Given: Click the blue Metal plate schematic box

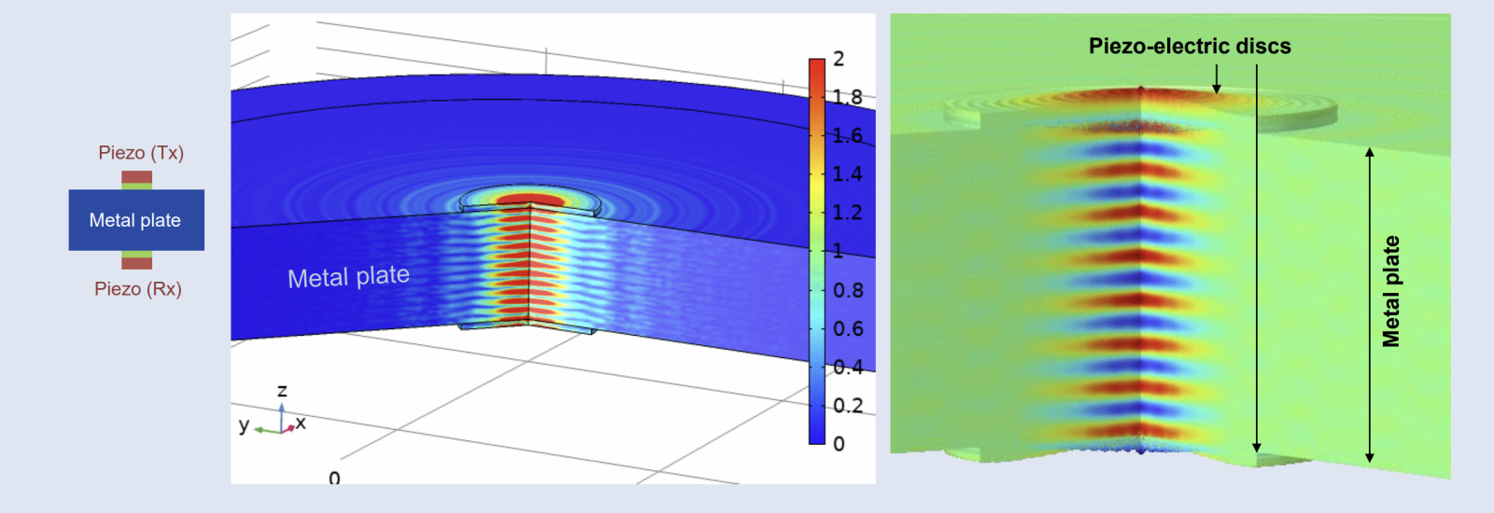Looking at the screenshot, I should (x=136, y=220).
